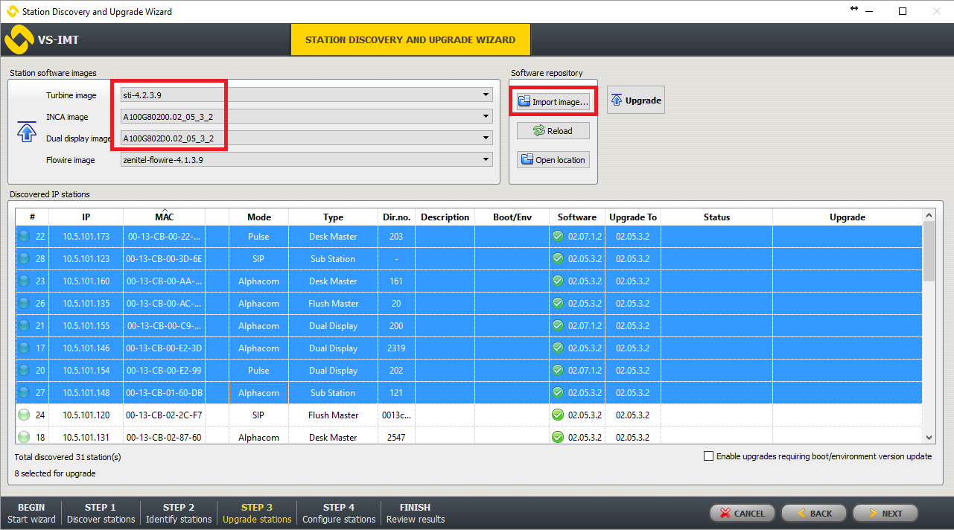Image resolution: width=954 pixels, height=530 pixels.
Task: Switch to Step 2 Identify stations
Action: [x=179, y=513]
